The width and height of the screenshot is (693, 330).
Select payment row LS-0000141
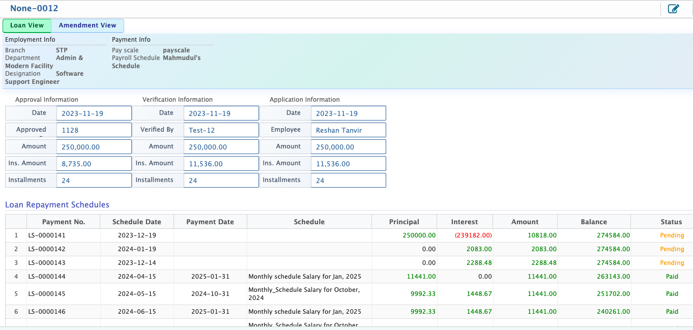tap(47, 235)
